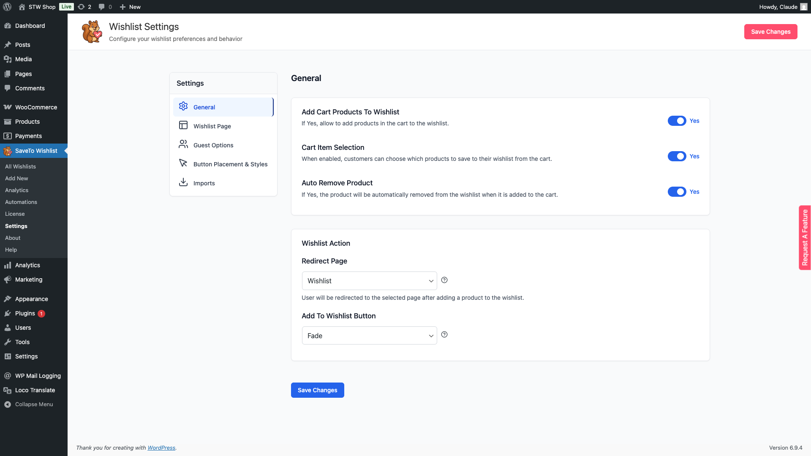Click the Loco Translate icon
Image resolution: width=811 pixels, height=456 pixels.
click(8, 390)
